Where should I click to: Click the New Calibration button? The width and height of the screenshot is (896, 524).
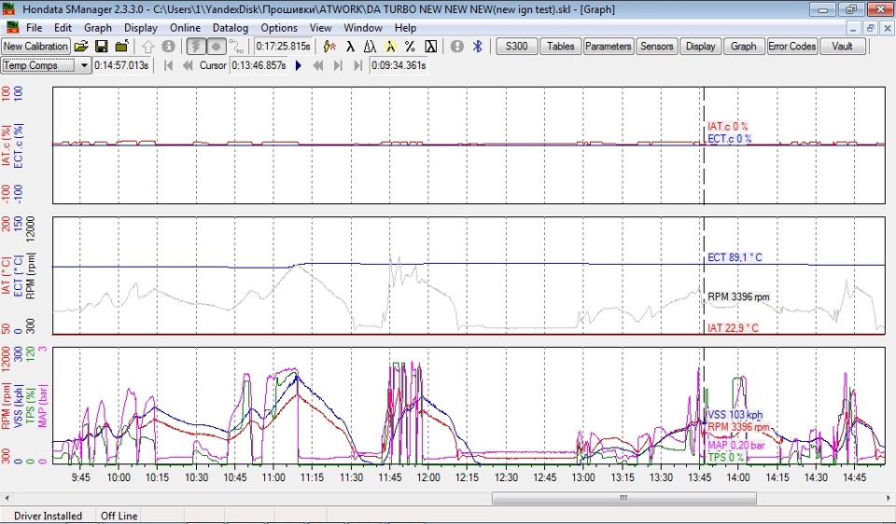pos(35,47)
